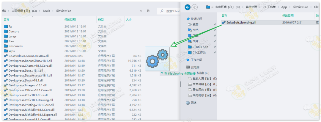The height and width of the screenshot is (122, 321).
Task: Refresh the left FileViewPro folder view
Action: [x=148, y=11]
